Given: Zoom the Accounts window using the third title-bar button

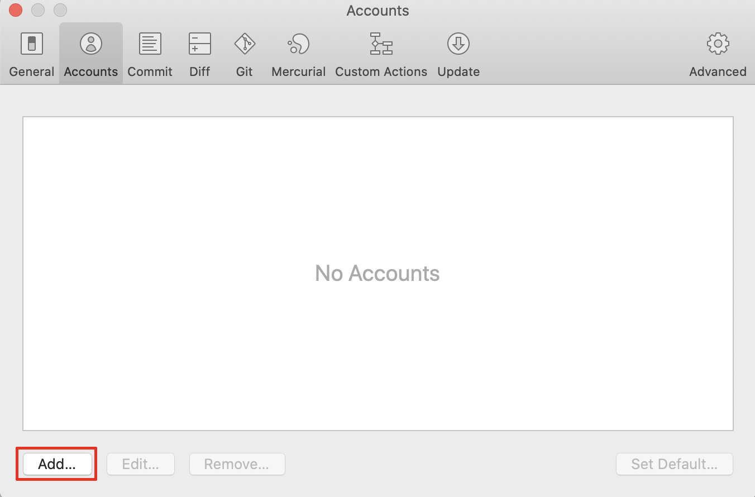Looking at the screenshot, I should point(60,10).
